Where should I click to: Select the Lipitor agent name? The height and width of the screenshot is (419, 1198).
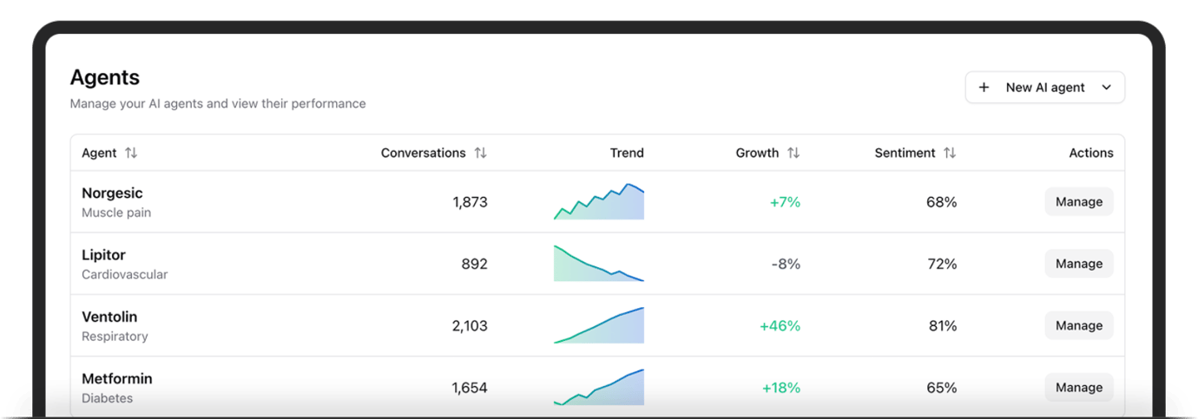coord(103,255)
